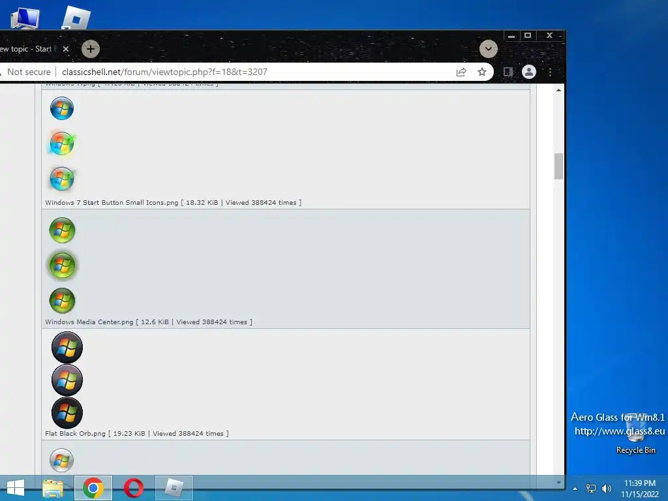Click silver orb below Flat Black Orb caption
Viewport: 668px width, 501px height.
coord(62,461)
